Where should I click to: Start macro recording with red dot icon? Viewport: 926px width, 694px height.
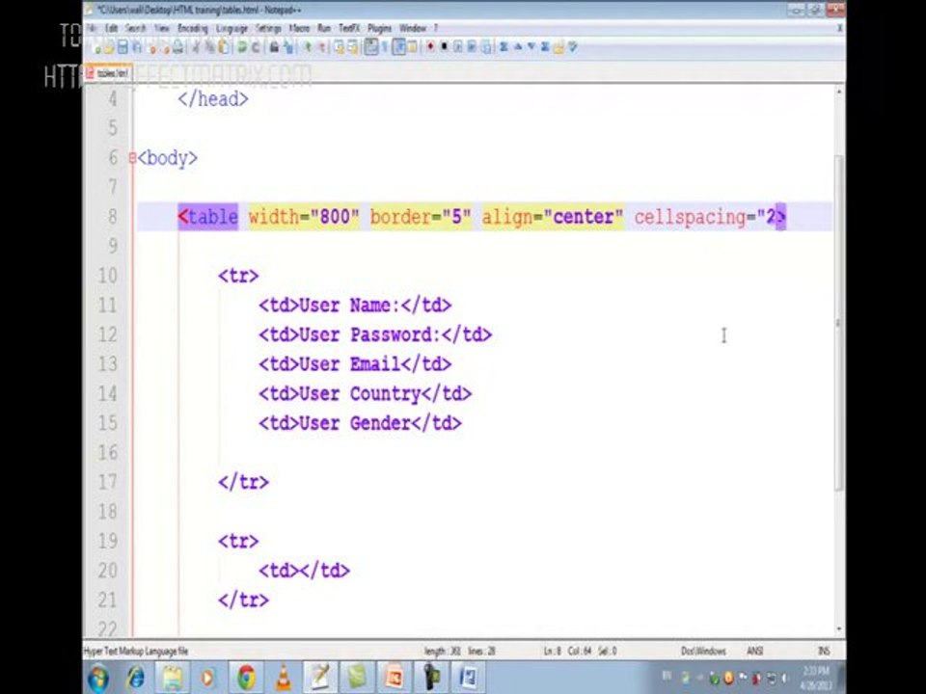(430, 46)
